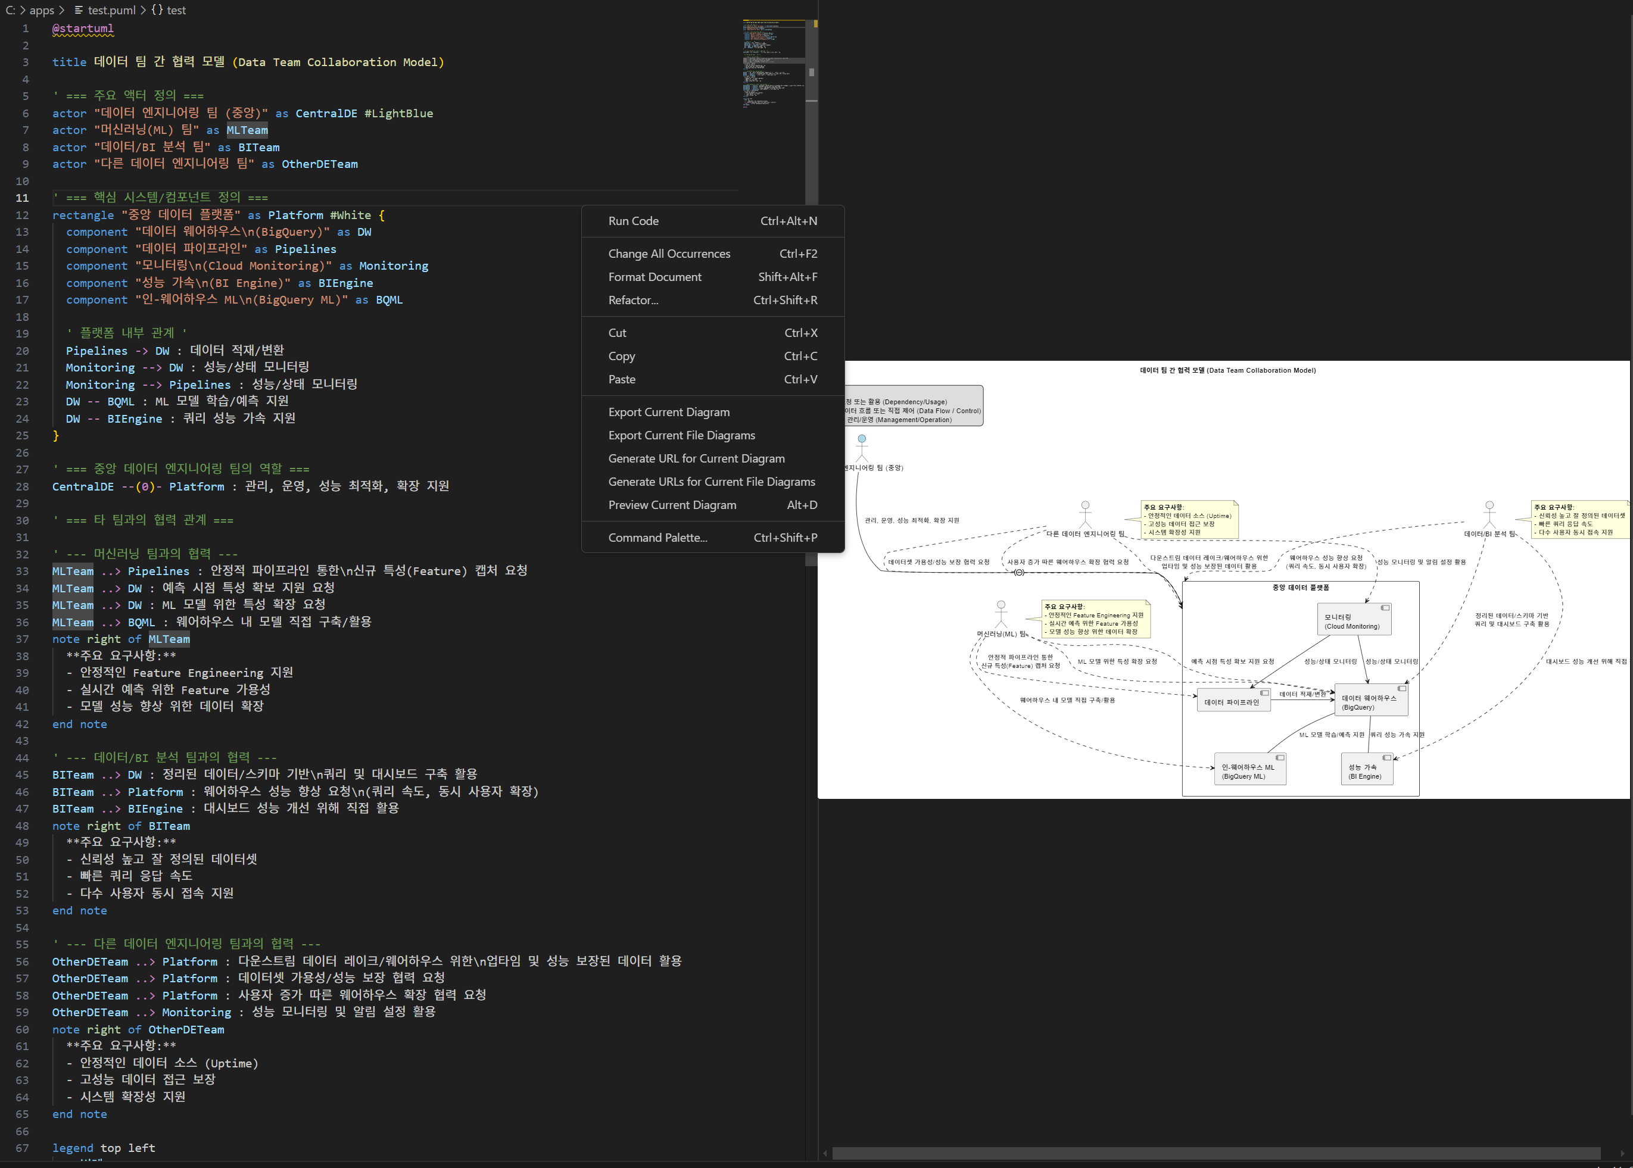The image size is (1633, 1168).
Task: Open Command Palette from the context menu
Action: tap(657, 537)
